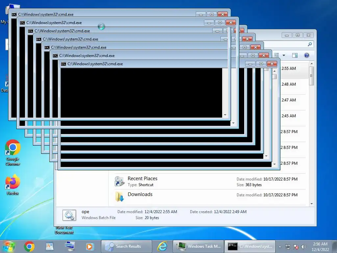The width and height of the screenshot is (337, 253).
Task: Click Date modified 12/4/2022 2:55 AM value
Action: 161,212
